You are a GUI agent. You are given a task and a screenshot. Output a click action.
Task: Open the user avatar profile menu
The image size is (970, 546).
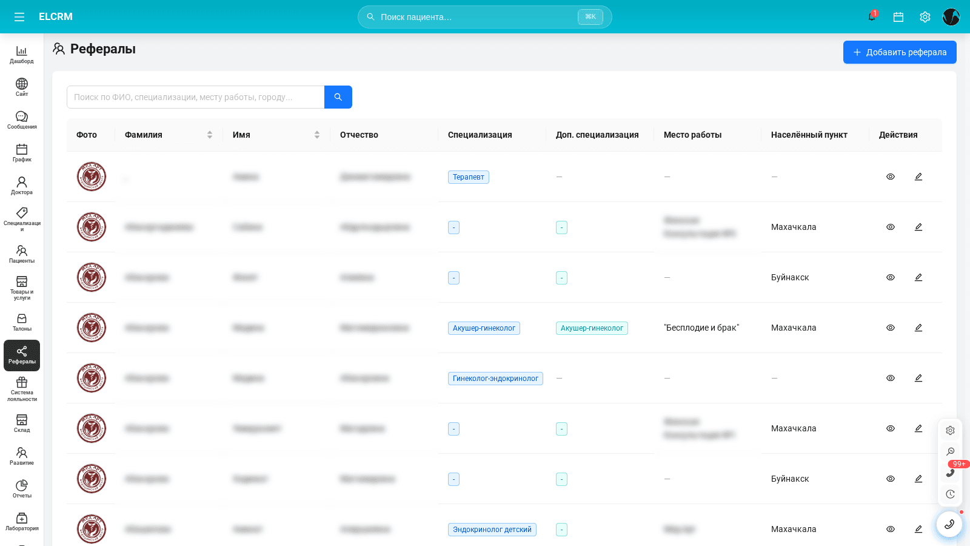point(951,17)
